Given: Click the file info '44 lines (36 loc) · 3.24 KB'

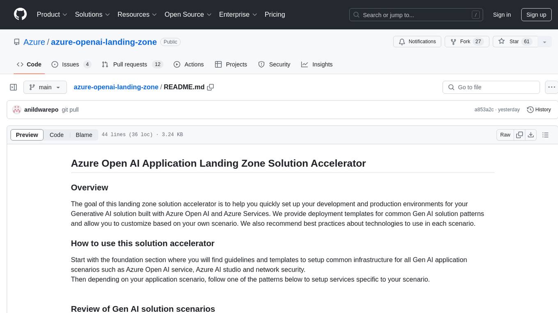Looking at the screenshot, I should pyautogui.click(x=142, y=135).
